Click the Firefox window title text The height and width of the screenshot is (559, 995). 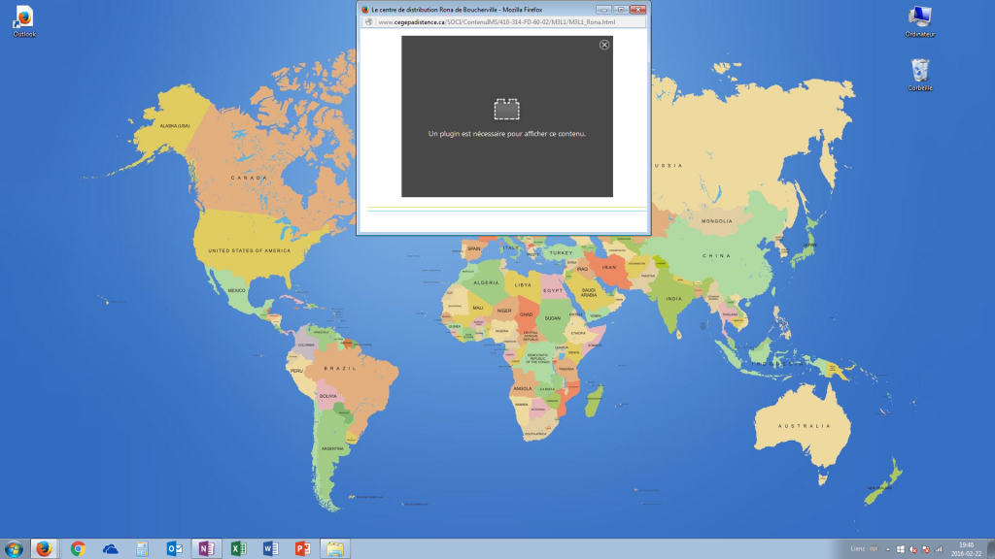(457, 10)
